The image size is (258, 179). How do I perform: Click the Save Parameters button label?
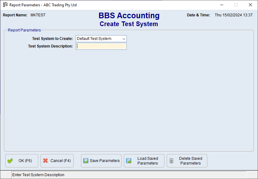coord(105,161)
